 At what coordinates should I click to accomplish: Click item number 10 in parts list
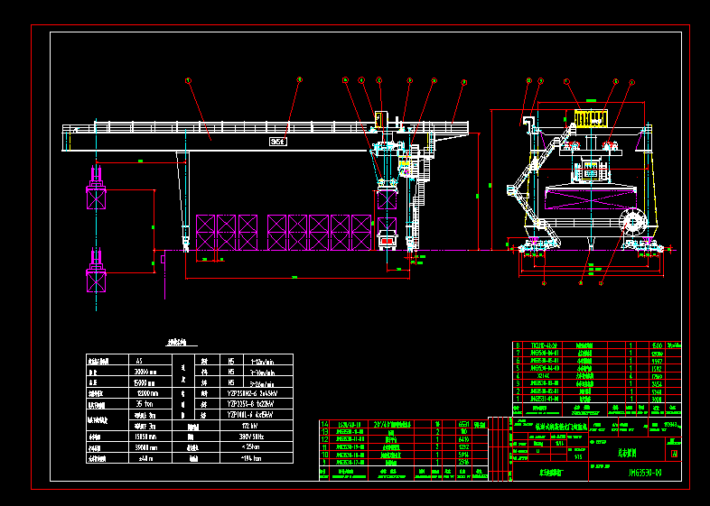tap(324, 455)
